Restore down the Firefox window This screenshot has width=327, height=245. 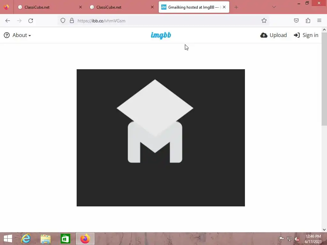click(307, 3)
